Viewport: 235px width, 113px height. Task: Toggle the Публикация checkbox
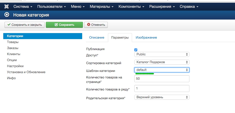pos(136,50)
